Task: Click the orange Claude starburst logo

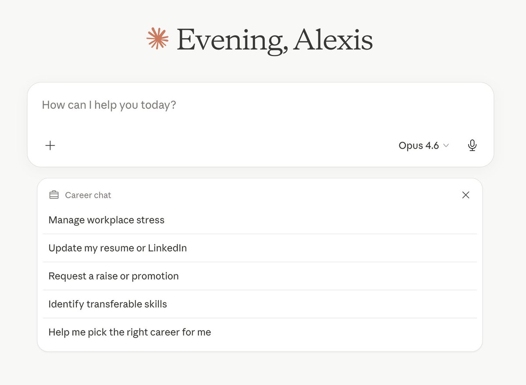Action: pos(157,38)
